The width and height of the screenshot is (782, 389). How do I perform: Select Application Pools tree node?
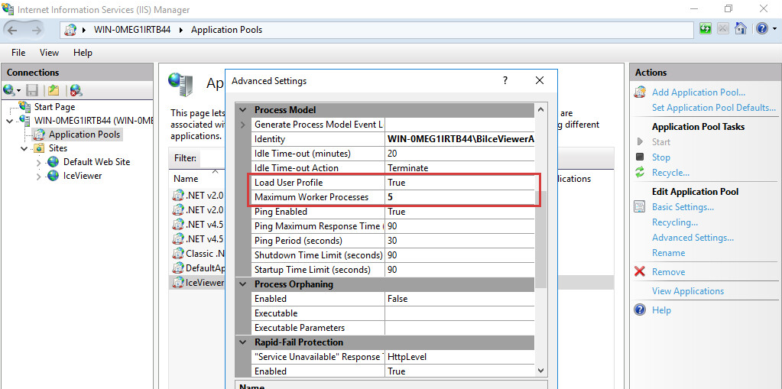[84, 135]
